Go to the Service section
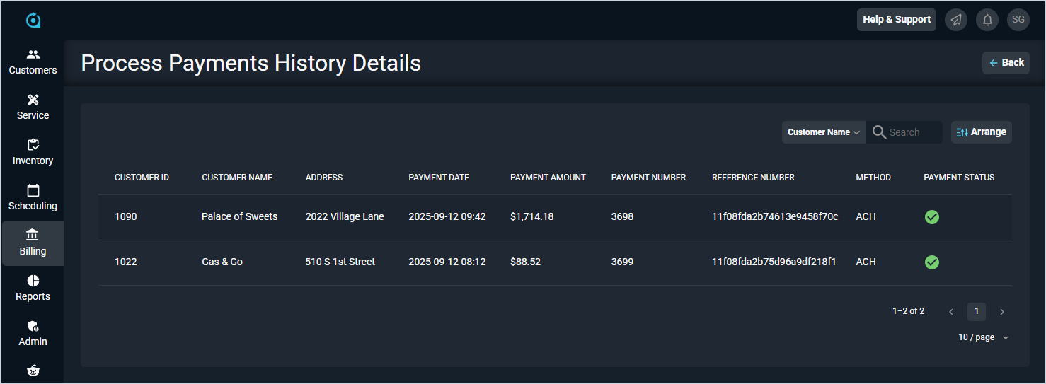Image resolution: width=1046 pixels, height=384 pixels. tap(33, 107)
